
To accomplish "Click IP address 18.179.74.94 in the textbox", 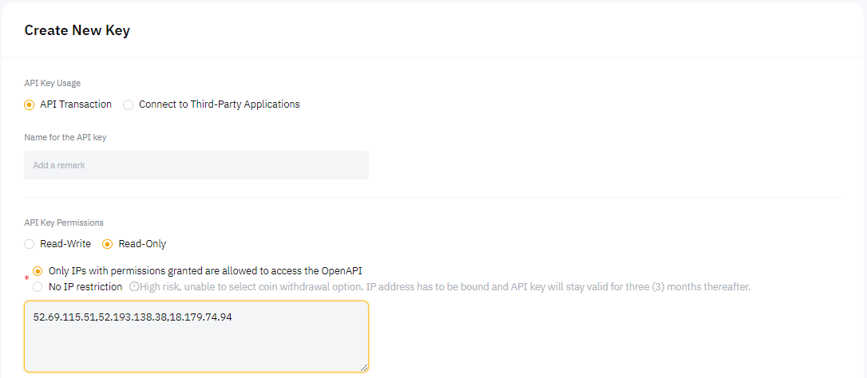I will [201, 317].
